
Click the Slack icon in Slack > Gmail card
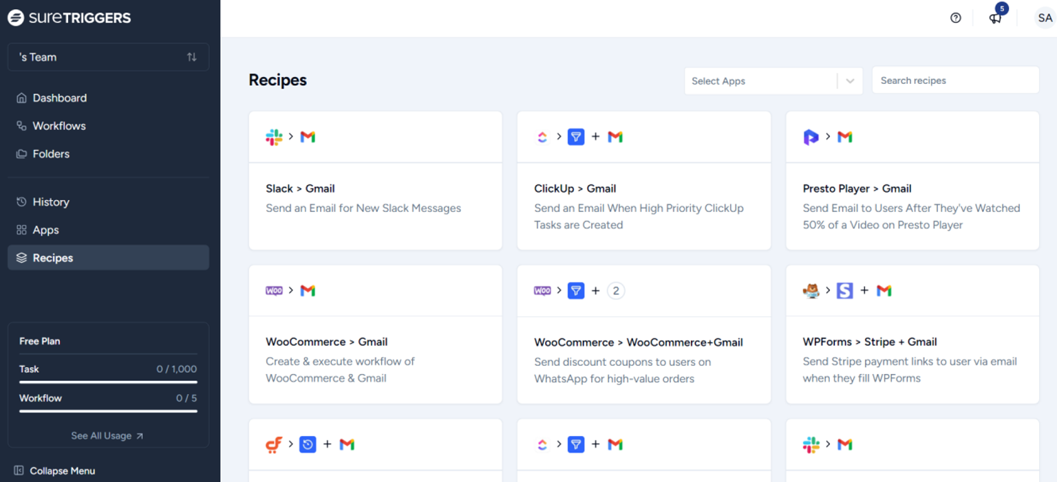pos(274,137)
